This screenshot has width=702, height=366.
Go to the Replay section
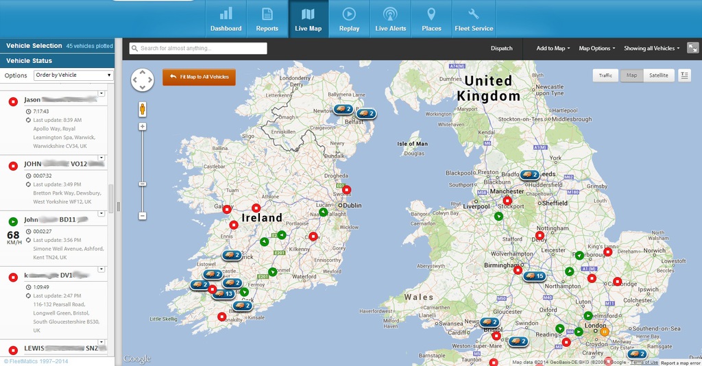pyautogui.click(x=349, y=19)
